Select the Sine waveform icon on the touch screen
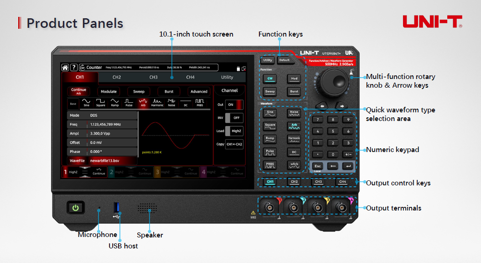The image size is (481, 263). click(87, 103)
